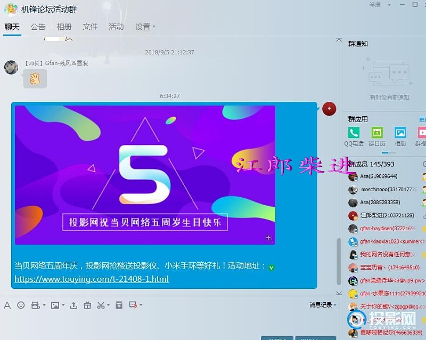Open the font style tool (A icon)
The image size is (426, 340).
[x=7, y=305]
